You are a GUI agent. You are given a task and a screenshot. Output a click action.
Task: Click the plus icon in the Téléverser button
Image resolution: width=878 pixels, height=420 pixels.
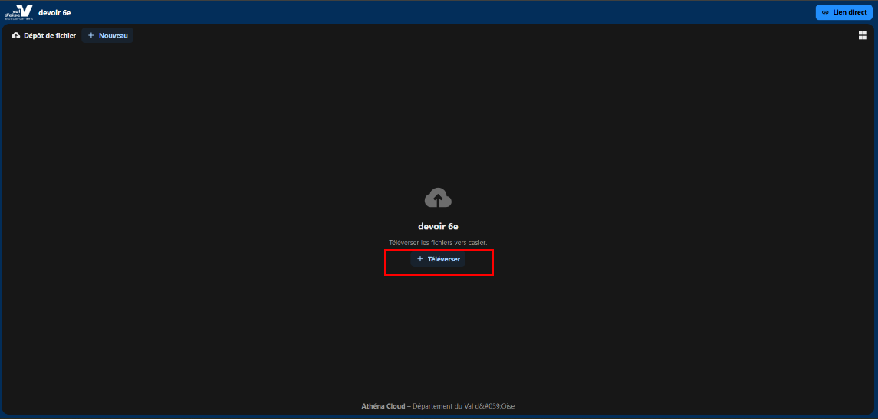[x=420, y=259]
